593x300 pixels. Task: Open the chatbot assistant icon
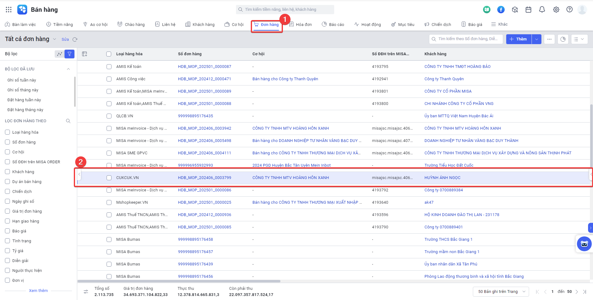tap(584, 244)
